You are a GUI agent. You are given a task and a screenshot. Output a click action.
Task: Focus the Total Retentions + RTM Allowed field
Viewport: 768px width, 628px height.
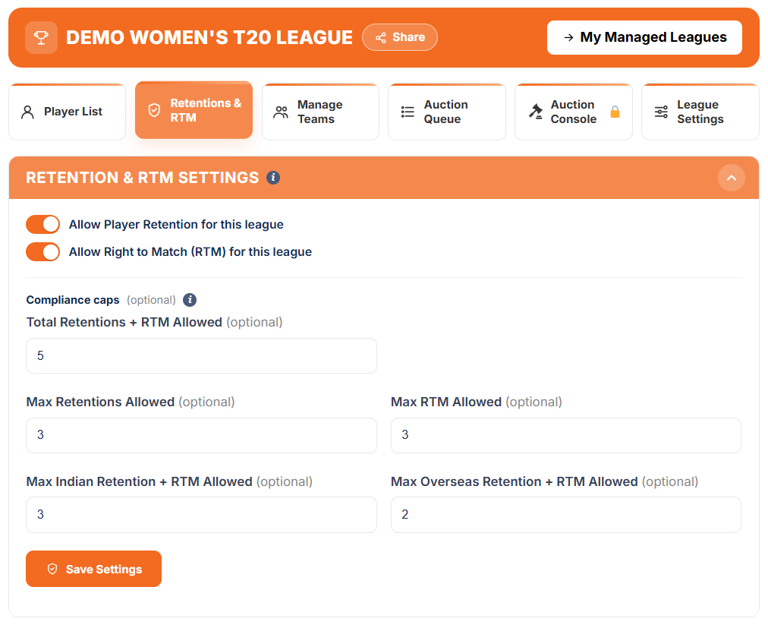point(201,355)
